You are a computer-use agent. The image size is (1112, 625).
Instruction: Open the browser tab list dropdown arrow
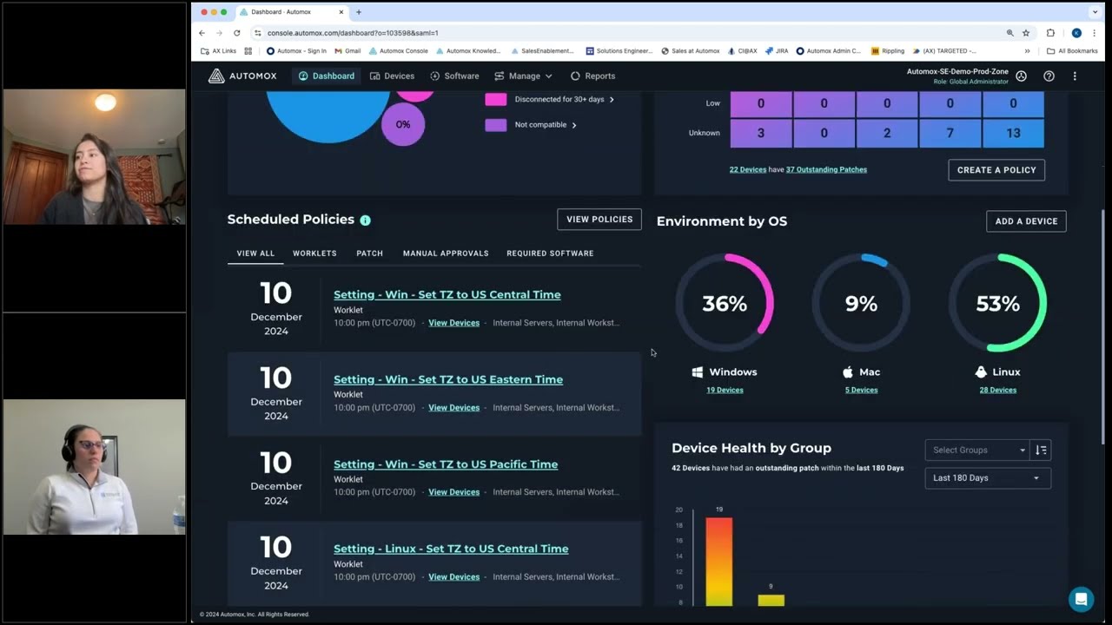point(1093,12)
